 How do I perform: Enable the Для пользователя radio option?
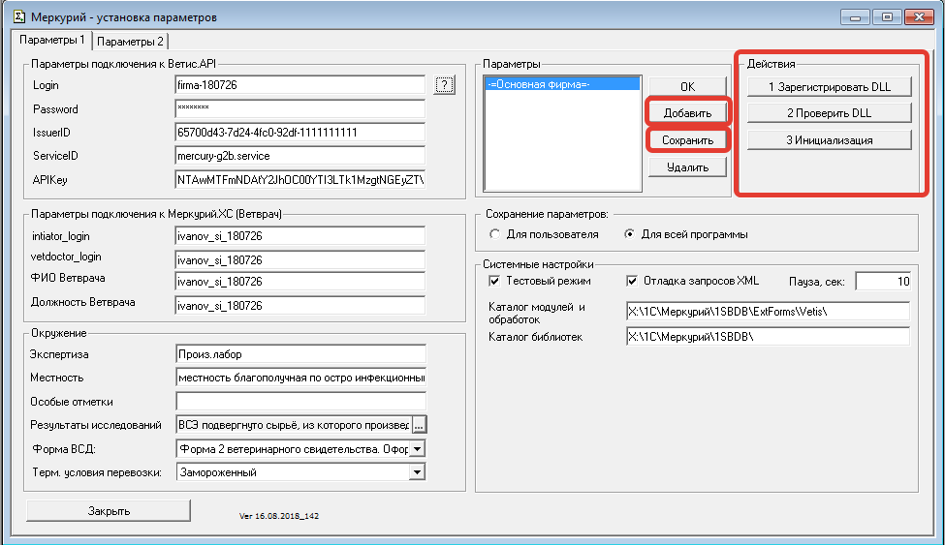[495, 234]
